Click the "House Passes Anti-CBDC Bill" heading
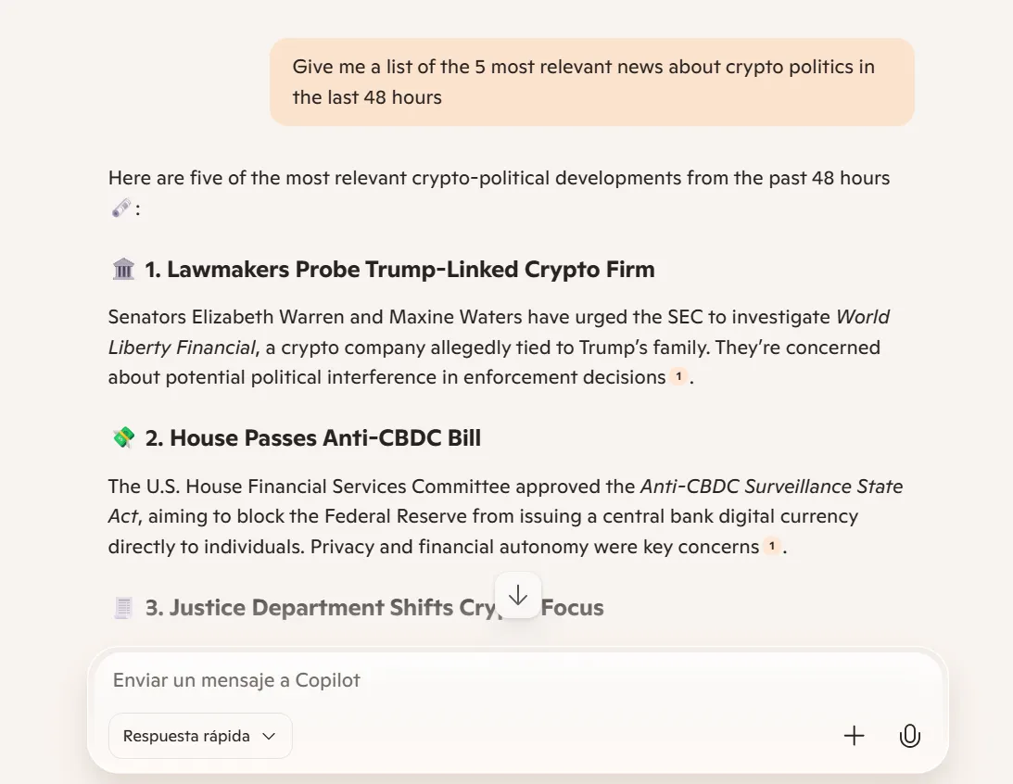This screenshot has width=1013, height=784. pyautogui.click(x=324, y=438)
